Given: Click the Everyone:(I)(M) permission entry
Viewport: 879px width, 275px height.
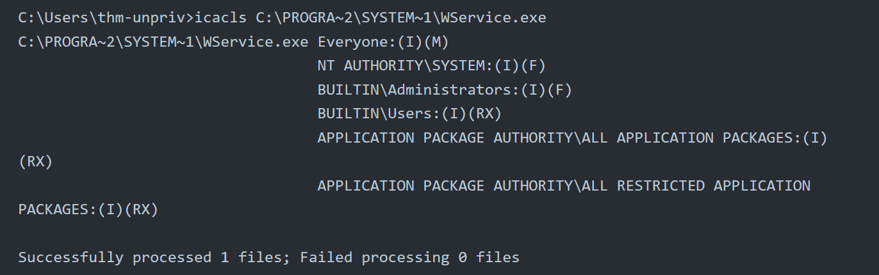Looking at the screenshot, I should [384, 42].
